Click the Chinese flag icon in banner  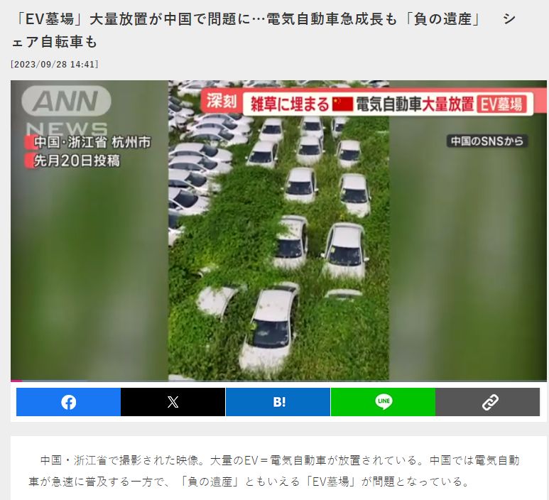pos(342,104)
